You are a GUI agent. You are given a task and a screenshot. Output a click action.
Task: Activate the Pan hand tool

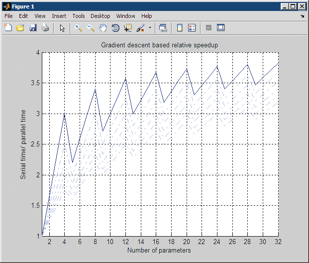[103, 28]
